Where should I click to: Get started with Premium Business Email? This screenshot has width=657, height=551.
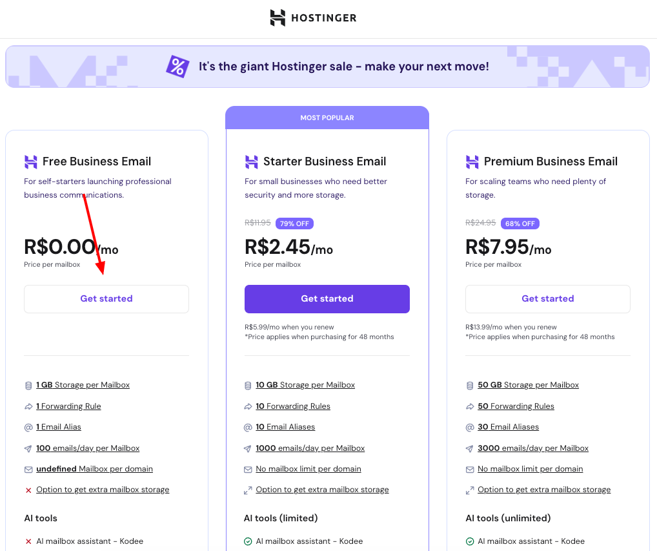tap(548, 299)
